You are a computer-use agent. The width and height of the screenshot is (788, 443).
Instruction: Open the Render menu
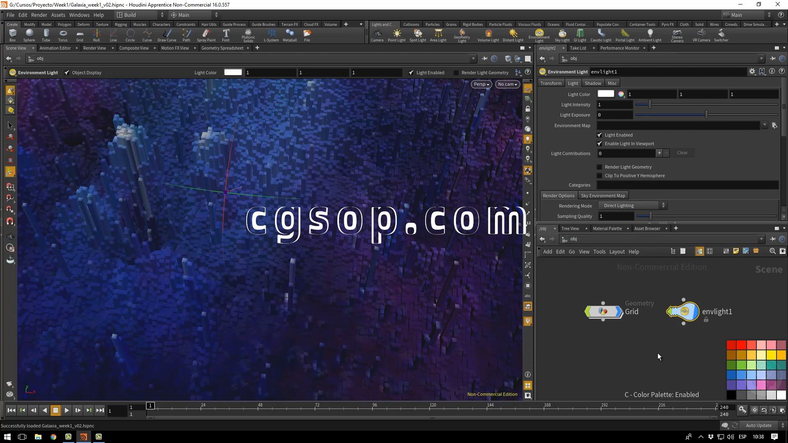coord(39,15)
